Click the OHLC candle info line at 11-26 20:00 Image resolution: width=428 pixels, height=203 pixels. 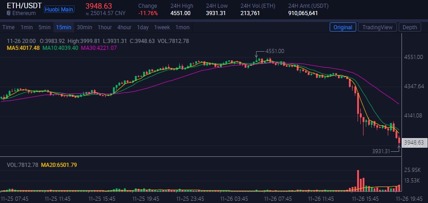tap(98, 41)
